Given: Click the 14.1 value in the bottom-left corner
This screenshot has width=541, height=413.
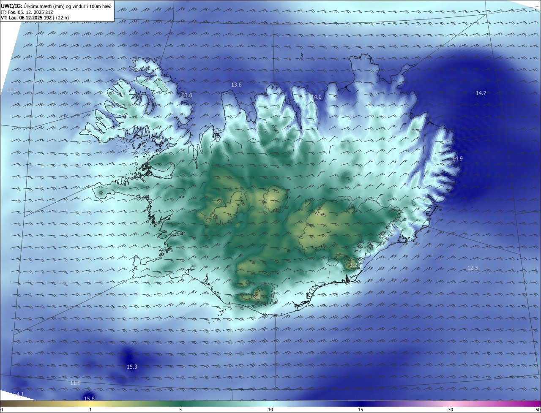Looking at the screenshot, I should pos(19,394).
